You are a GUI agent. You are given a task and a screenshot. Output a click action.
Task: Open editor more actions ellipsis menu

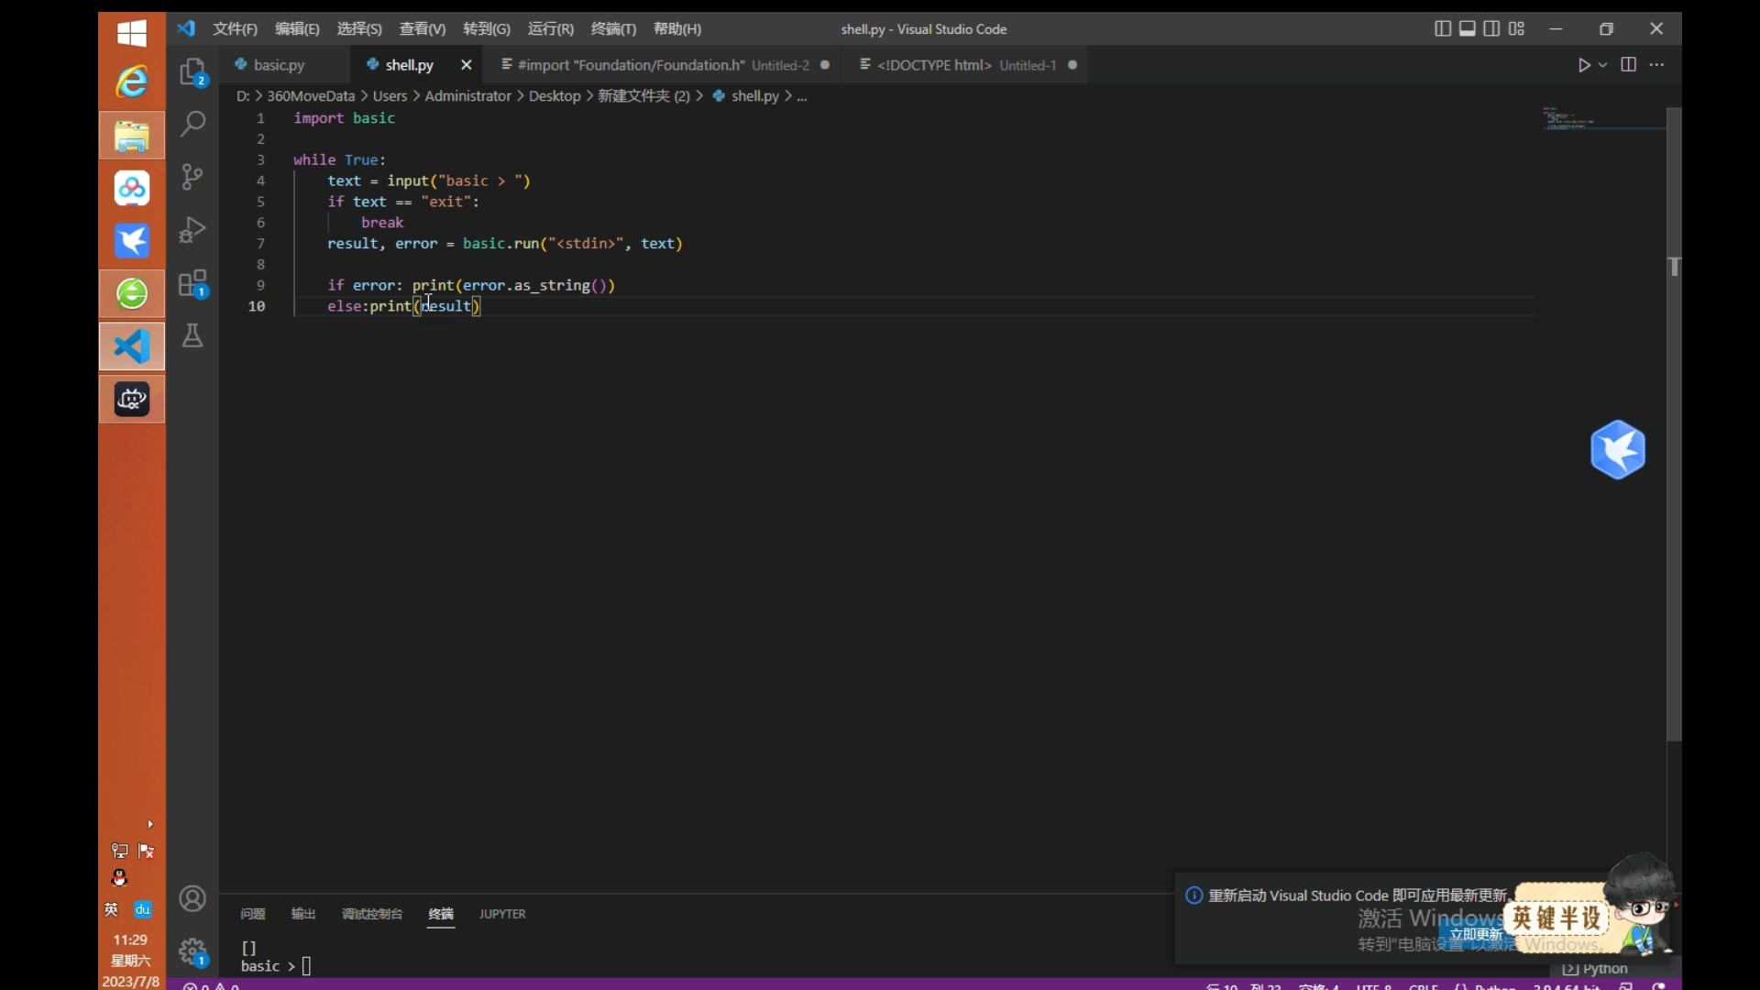(1656, 65)
